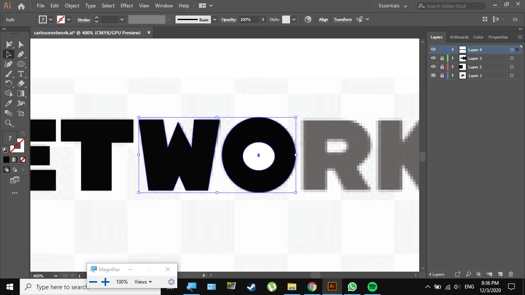
Task: Toggle visibility of Layer 3
Action: (433, 58)
